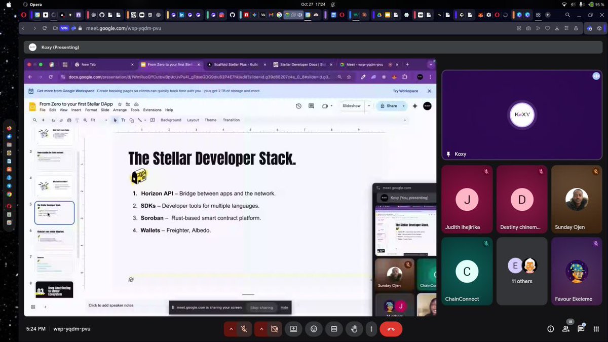Select shape tool in Slides toolbar
The width and height of the screenshot is (608, 342).
(x=131, y=120)
